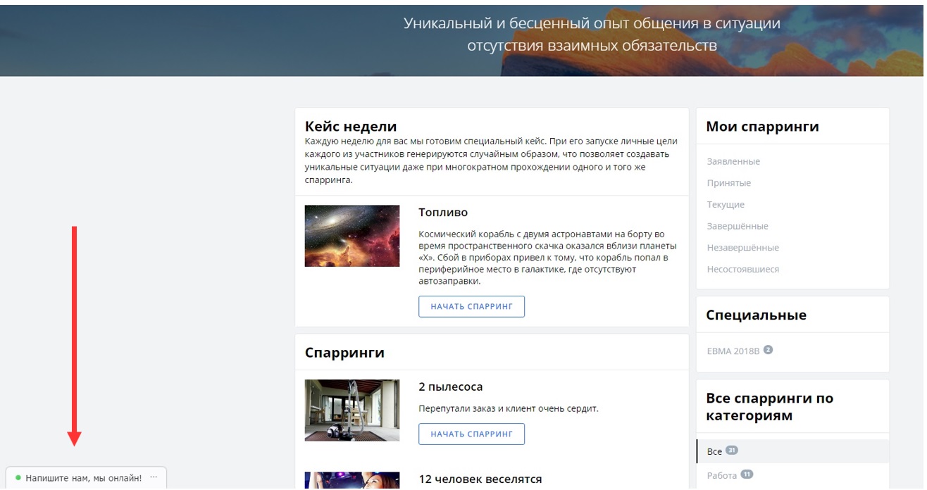
Task: Open the EBMA 2018B special sparring link
Action: tap(733, 351)
